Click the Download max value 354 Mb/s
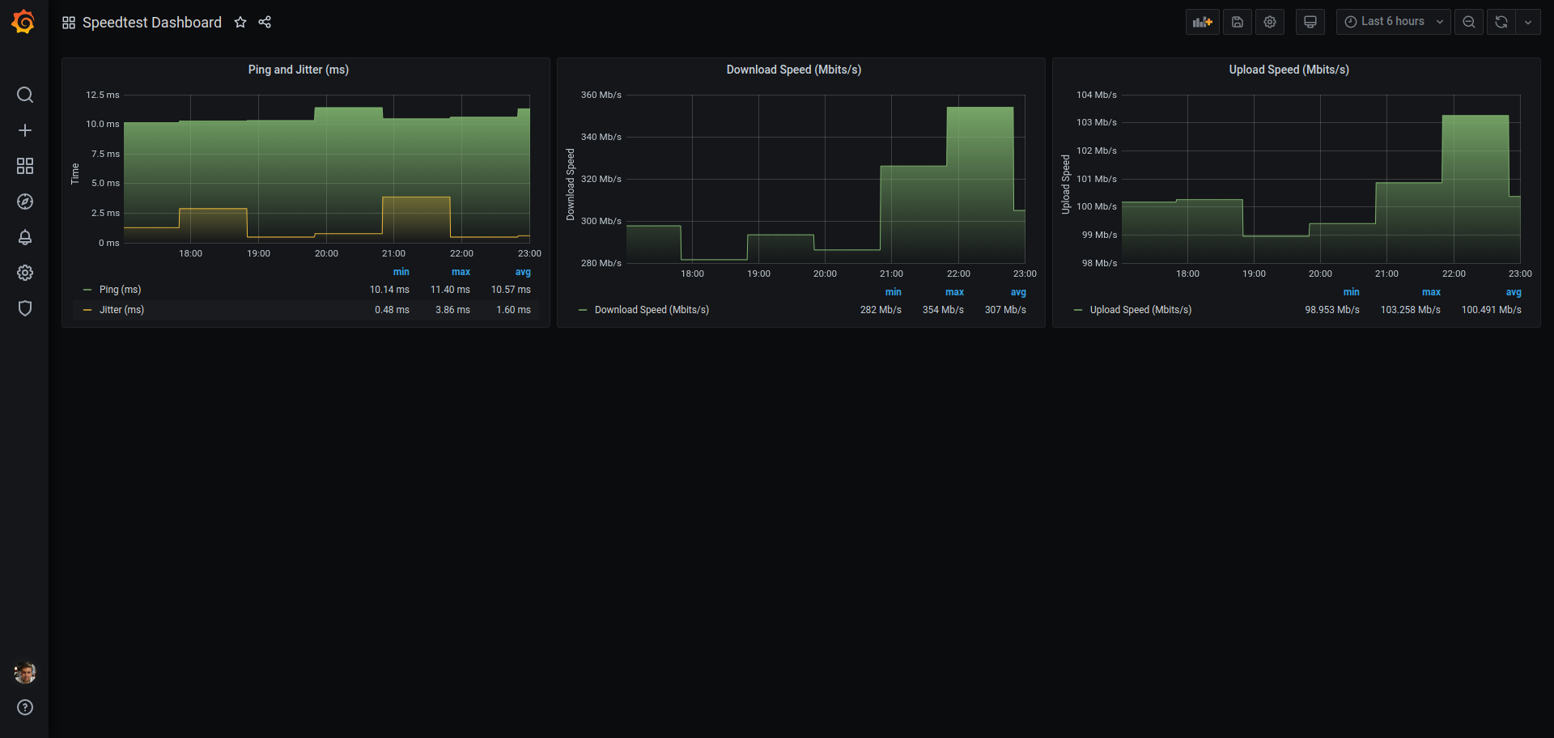 pos(943,310)
